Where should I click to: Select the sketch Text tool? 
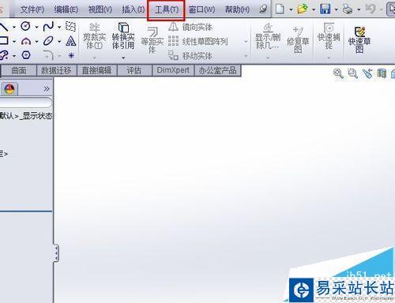click(71, 41)
